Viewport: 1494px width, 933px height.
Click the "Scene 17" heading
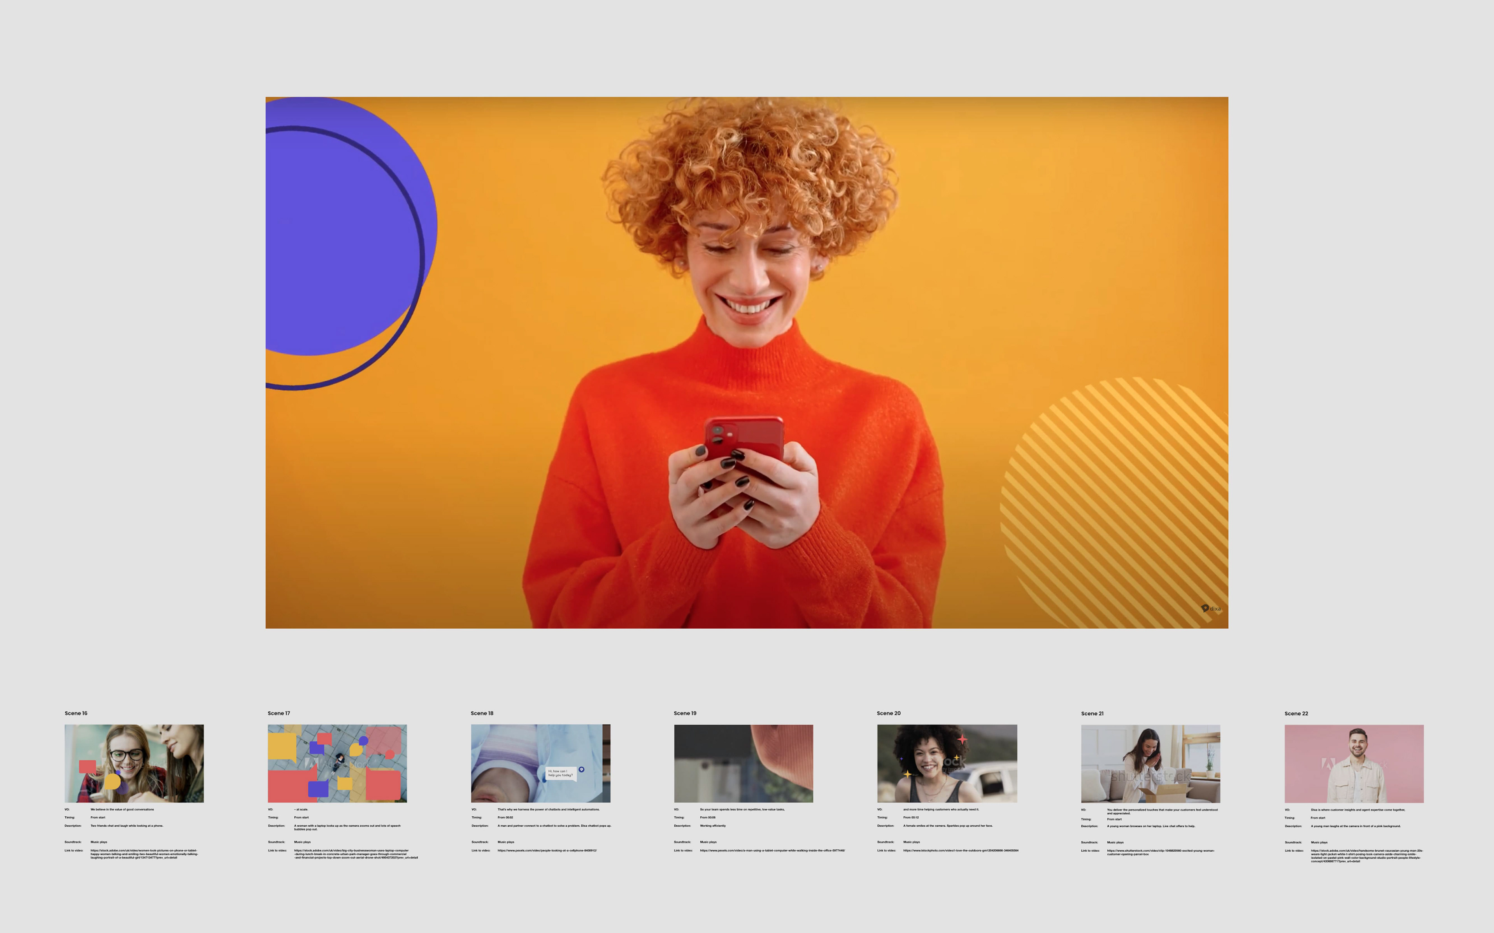click(x=279, y=713)
